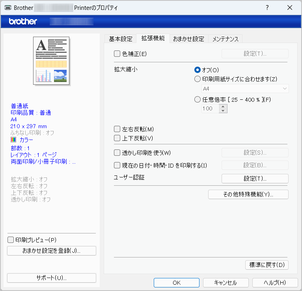302x291 pixels.
Task: Click おまかせ設定を登録(J)... button
Action: tap(51, 251)
